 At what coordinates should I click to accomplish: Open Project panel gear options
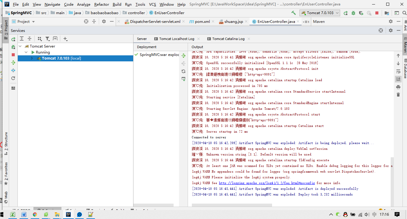click(104, 21)
